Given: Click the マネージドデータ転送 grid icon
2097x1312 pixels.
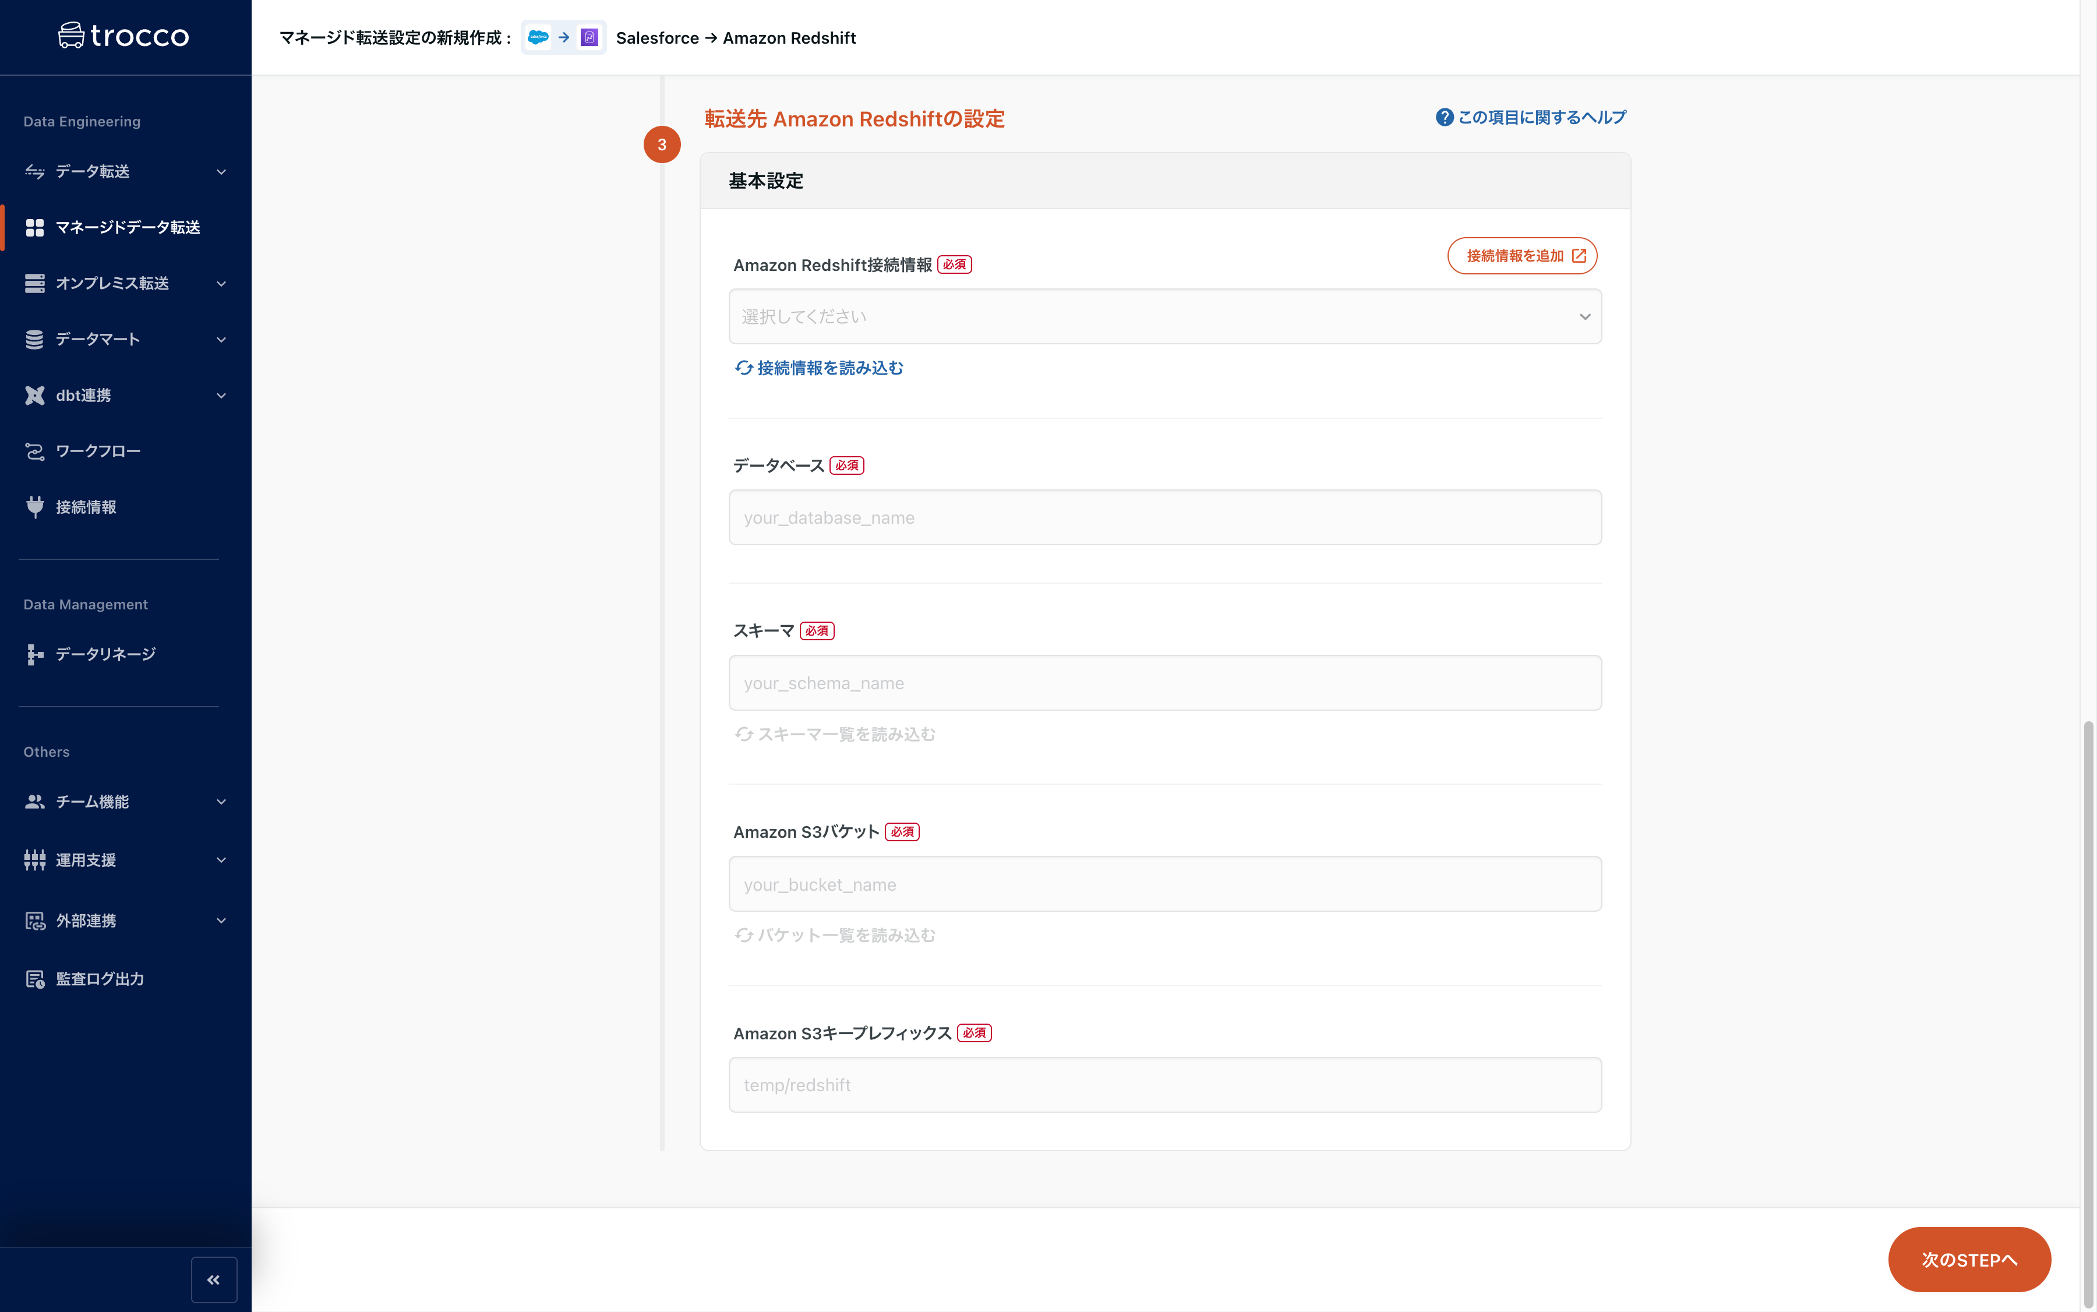Looking at the screenshot, I should click(x=35, y=227).
